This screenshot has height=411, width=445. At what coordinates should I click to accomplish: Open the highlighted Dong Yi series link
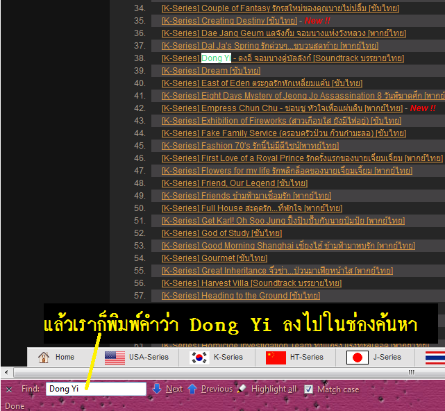pyautogui.click(x=283, y=58)
